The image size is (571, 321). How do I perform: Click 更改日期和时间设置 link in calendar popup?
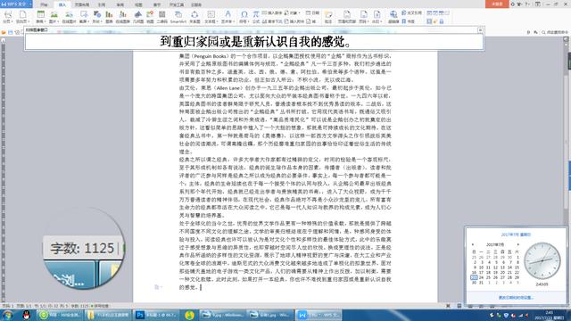(516, 297)
